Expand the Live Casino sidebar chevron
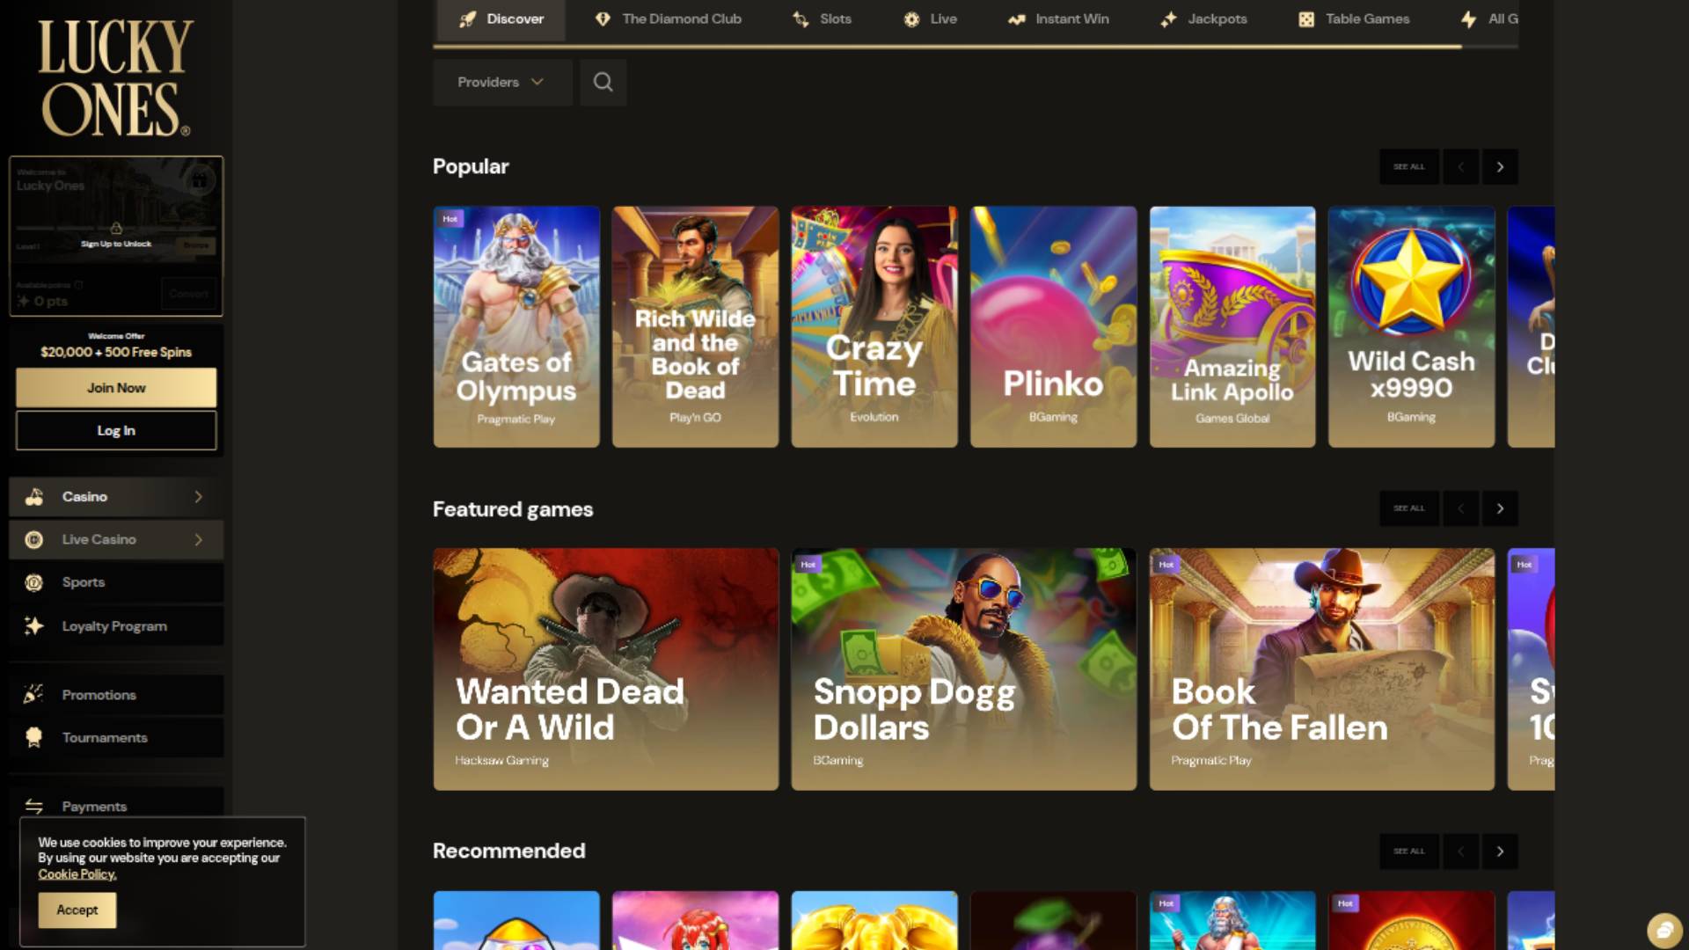1689x950 pixels. click(x=199, y=540)
